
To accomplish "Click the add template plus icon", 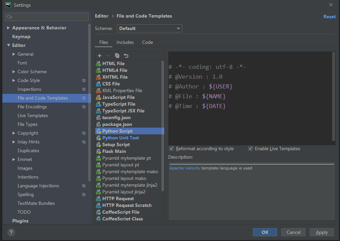I will [100, 56].
